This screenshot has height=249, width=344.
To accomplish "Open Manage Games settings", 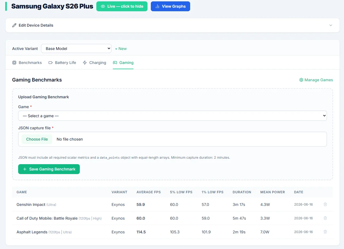I will click(316, 80).
